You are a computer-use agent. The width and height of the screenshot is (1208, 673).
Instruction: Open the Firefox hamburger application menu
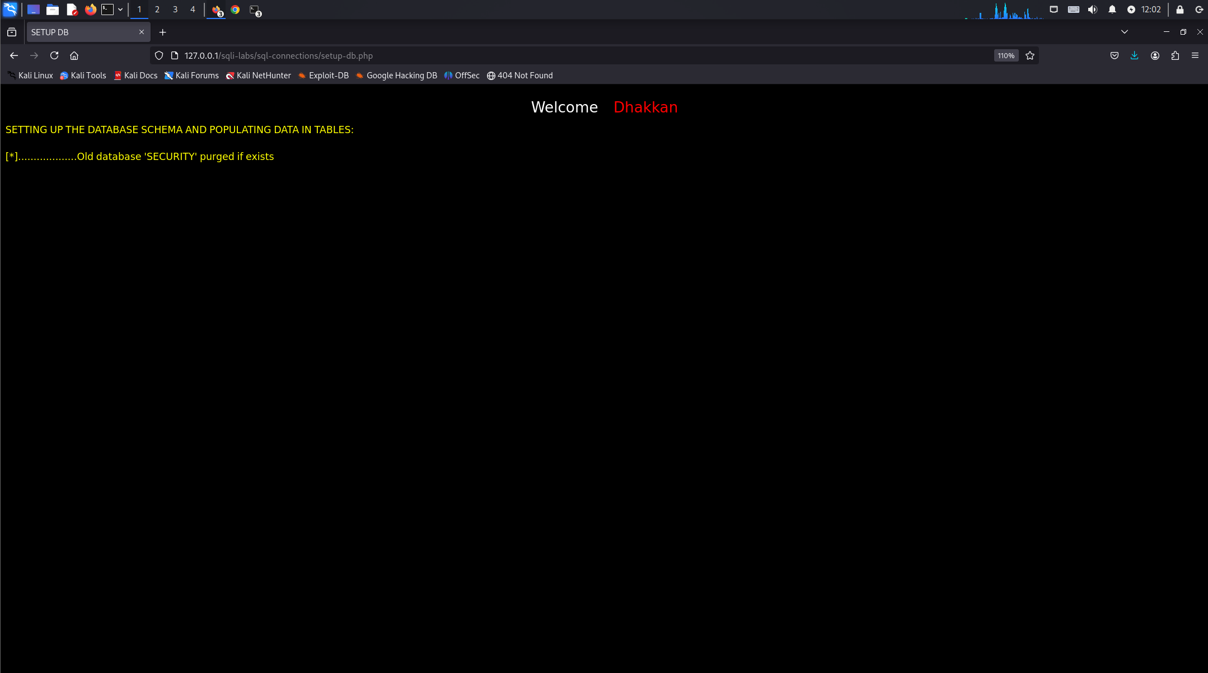tap(1195, 55)
